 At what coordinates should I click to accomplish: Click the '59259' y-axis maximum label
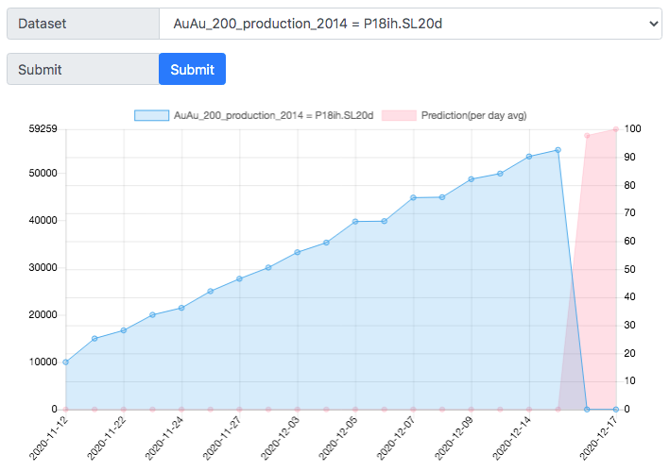click(x=43, y=129)
